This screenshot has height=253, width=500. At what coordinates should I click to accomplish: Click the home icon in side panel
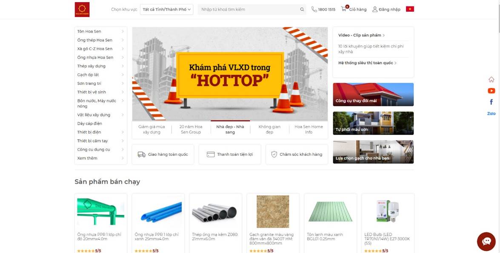pos(491,79)
